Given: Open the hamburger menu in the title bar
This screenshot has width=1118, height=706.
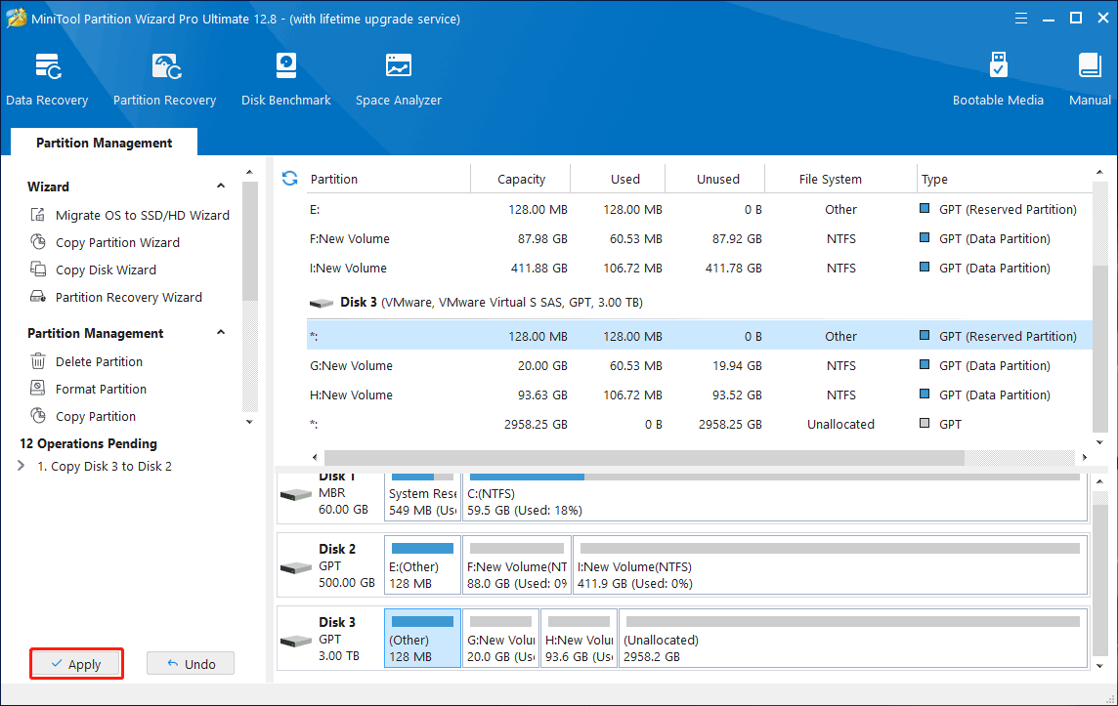Looking at the screenshot, I should 1021,19.
